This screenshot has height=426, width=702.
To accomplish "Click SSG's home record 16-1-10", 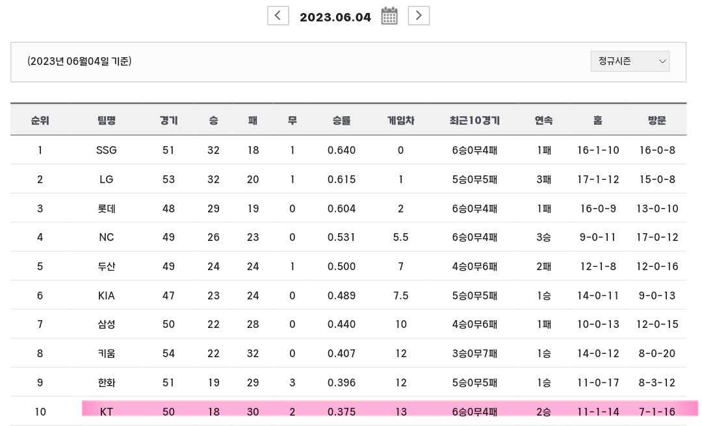I will (x=598, y=151).
